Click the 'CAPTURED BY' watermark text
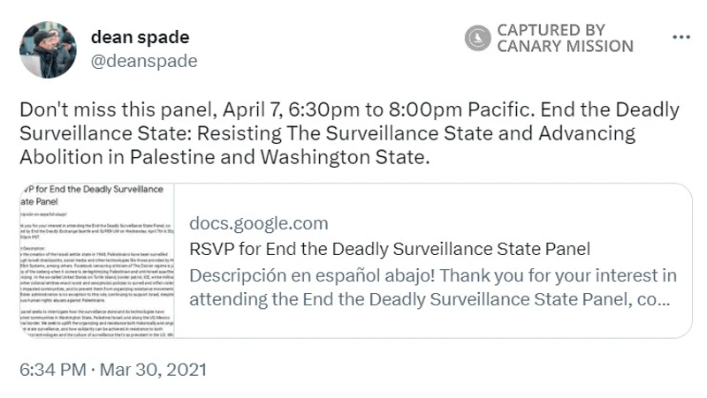This screenshot has width=707, height=398. click(x=551, y=30)
